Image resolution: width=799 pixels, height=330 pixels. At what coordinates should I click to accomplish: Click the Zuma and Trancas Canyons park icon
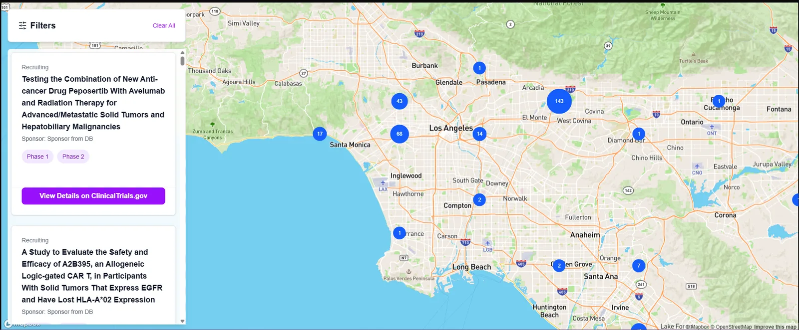coord(213,124)
